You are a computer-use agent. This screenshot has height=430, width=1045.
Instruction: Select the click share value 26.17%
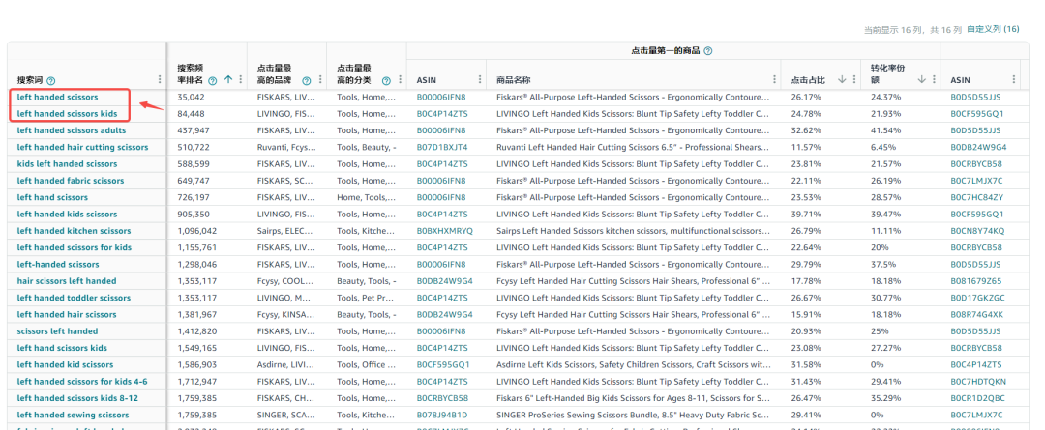click(805, 98)
